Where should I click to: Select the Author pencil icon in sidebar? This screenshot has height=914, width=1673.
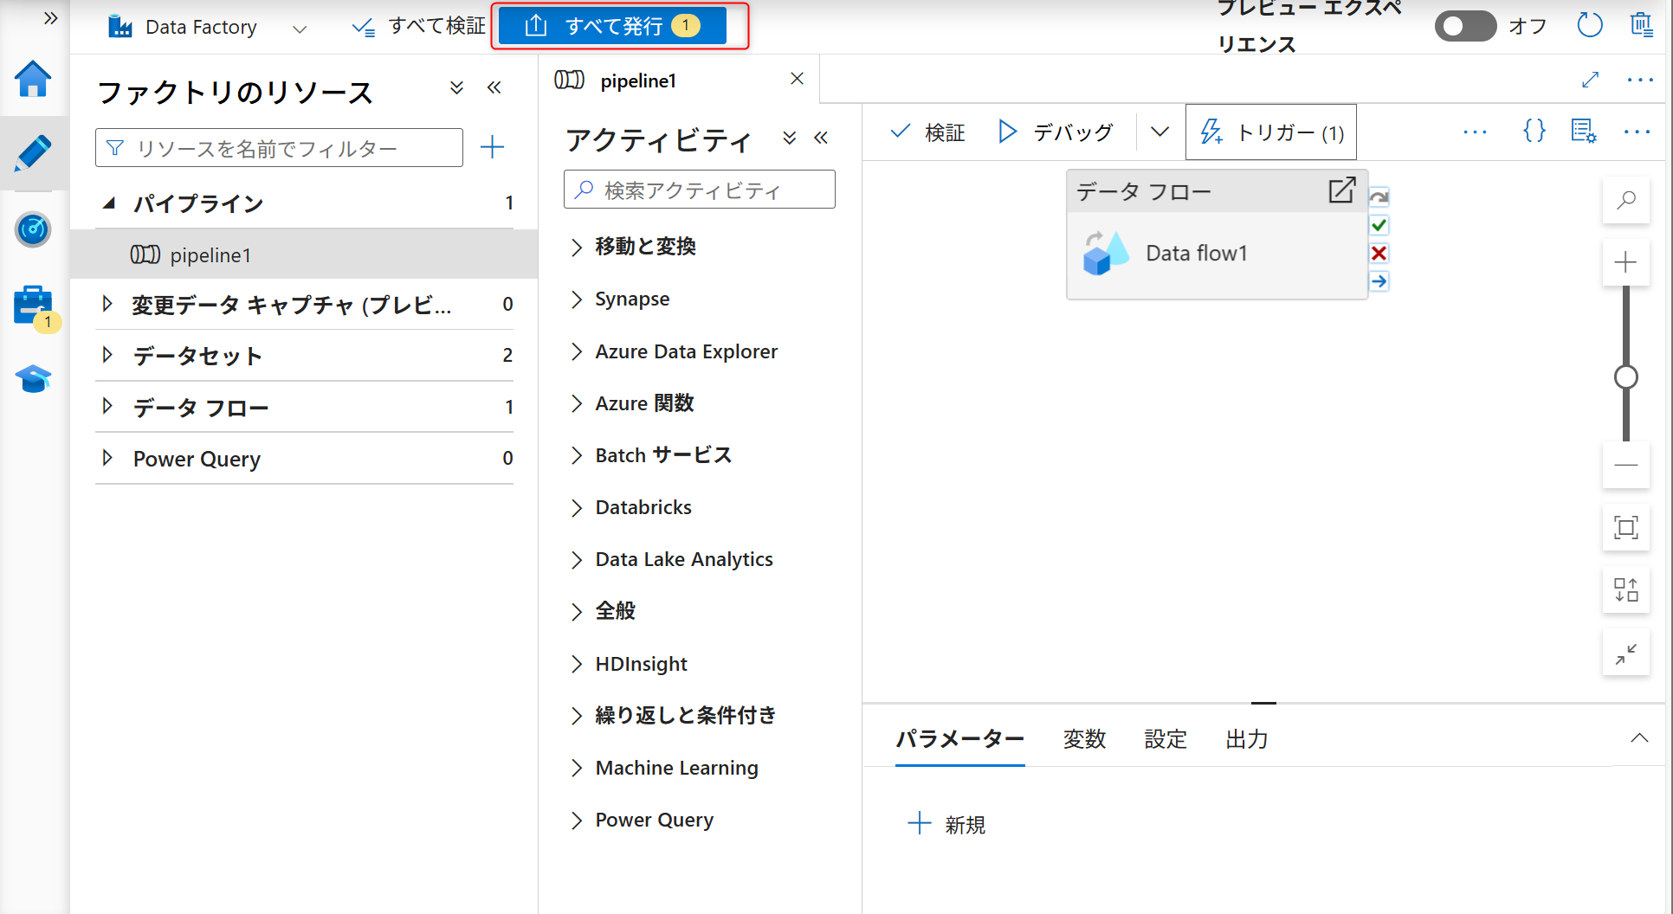click(x=33, y=153)
